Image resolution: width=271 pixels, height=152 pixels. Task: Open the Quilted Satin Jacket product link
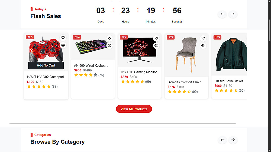tap(228, 81)
